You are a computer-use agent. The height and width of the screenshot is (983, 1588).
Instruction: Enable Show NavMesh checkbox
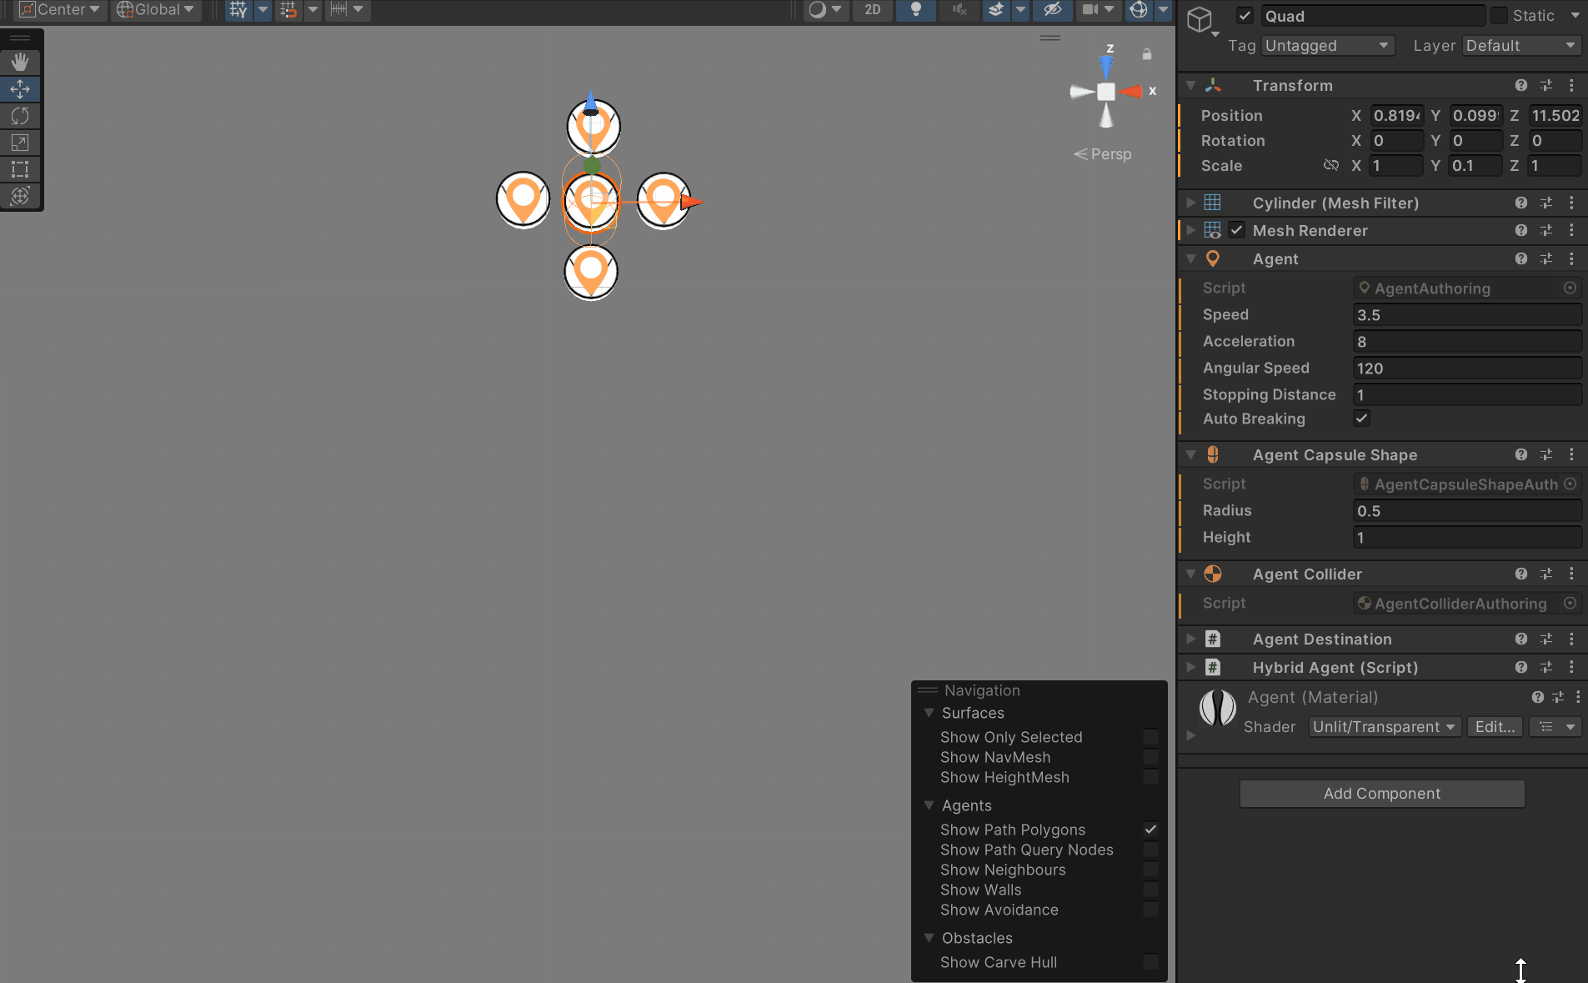point(1150,757)
